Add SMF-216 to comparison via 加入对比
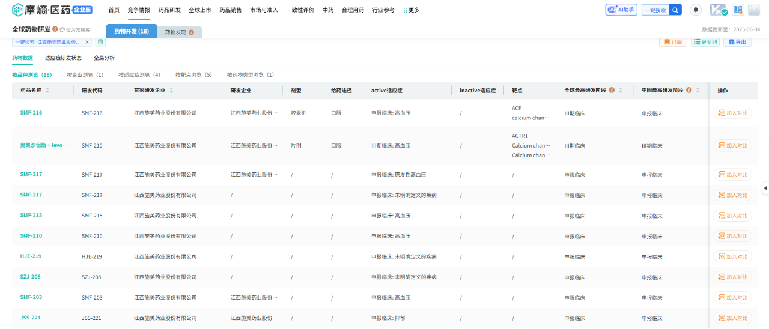Image resolution: width=769 pixels, height=329 pixels. tap(732, 113)
